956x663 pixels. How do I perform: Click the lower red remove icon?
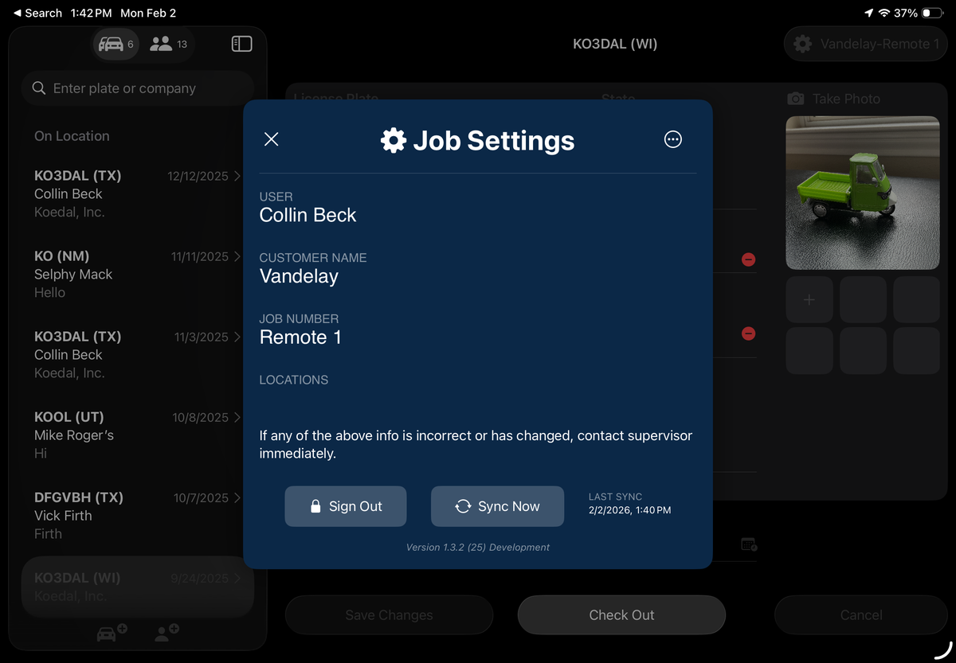tap(748, 333)
